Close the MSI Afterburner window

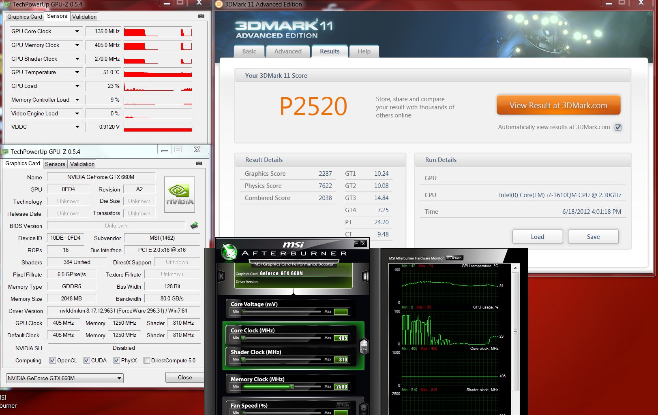pos(363,243)
